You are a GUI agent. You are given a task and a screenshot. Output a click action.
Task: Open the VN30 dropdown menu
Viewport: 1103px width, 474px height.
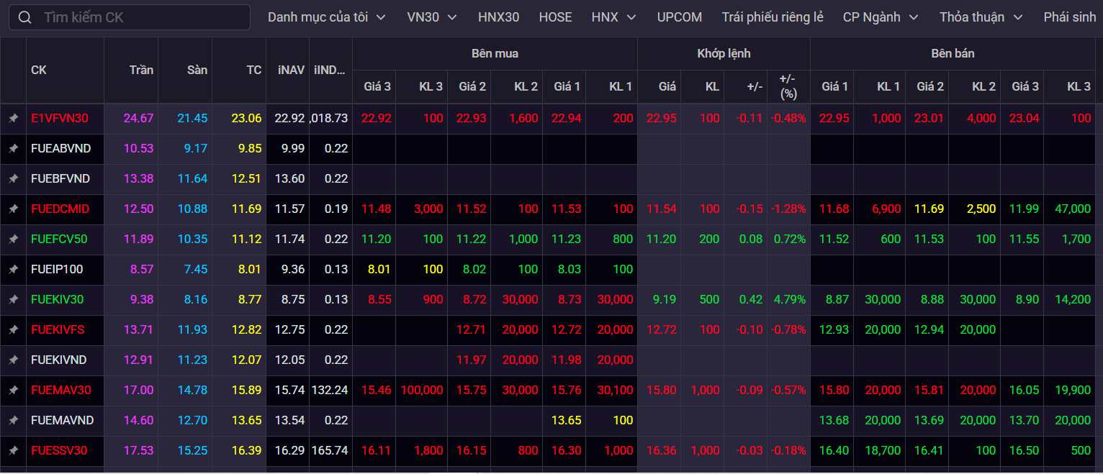[431, 17]
